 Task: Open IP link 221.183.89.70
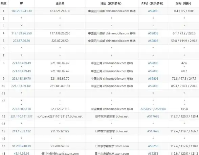21,78
